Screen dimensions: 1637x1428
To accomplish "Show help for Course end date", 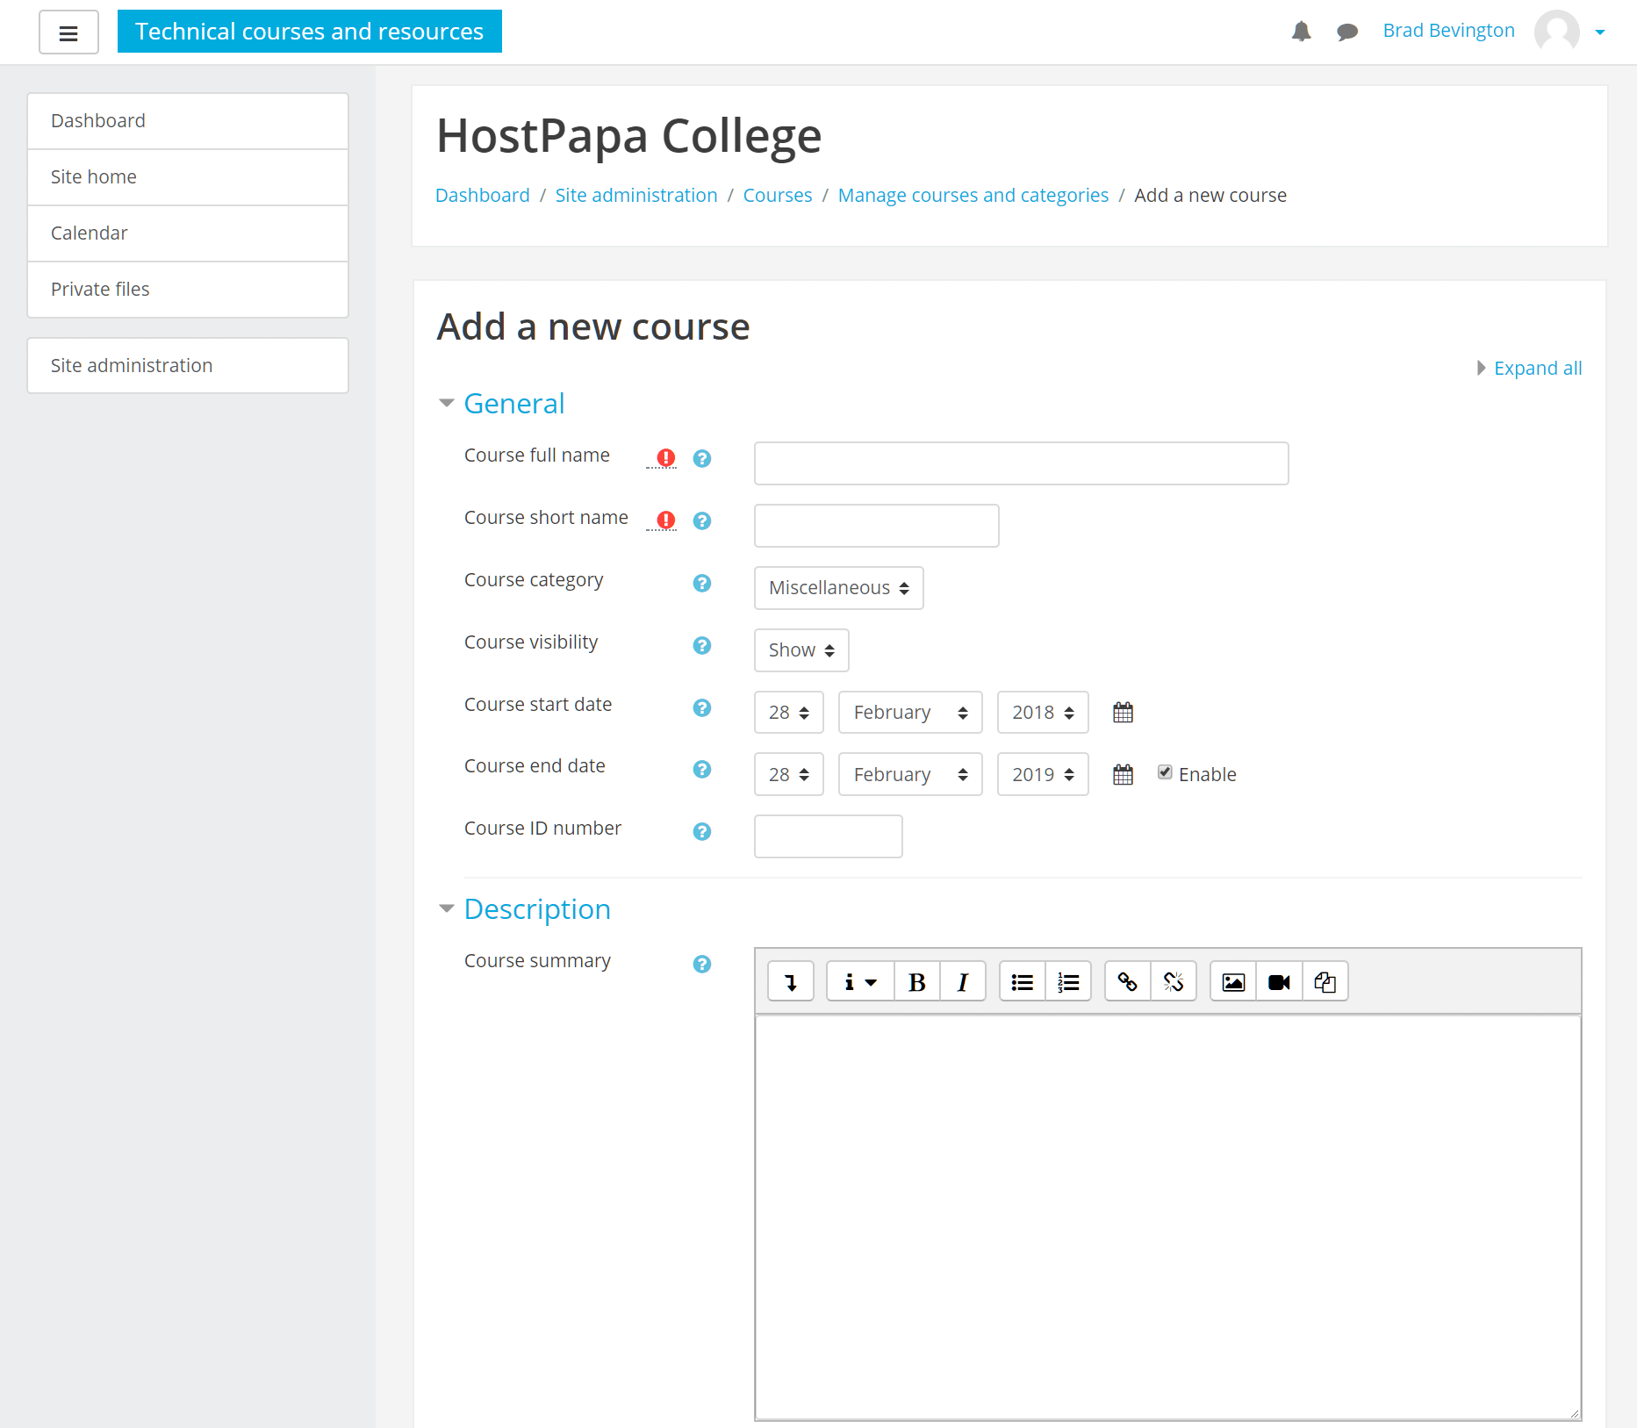I will pyautogui.click(x=701, y=769).
